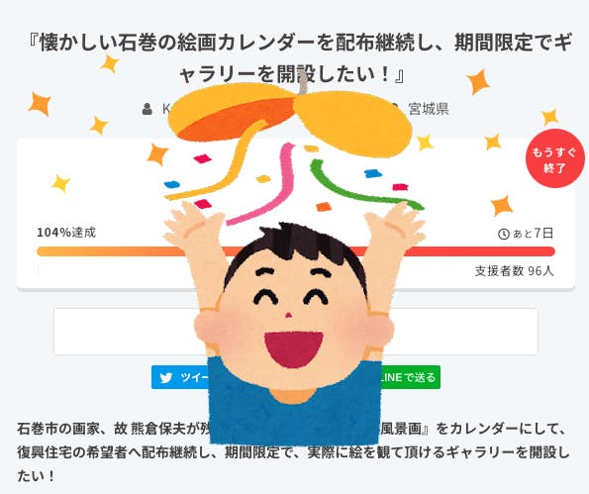589x494 pixels.
Task: Click the project description paragraph about 熊倉保夫
Action: (x=293, y=452)
